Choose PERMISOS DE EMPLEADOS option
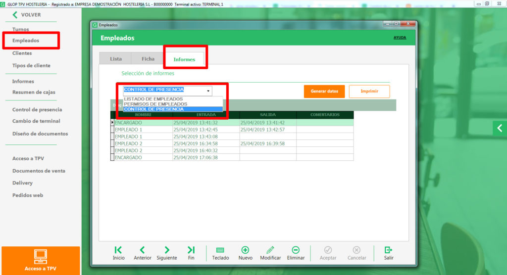This screenshot has width=507, height=275. click(x=155, y=104)
